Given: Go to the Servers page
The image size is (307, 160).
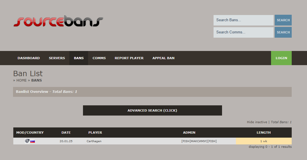Looking at the screenshot, I should click(57, 58).
